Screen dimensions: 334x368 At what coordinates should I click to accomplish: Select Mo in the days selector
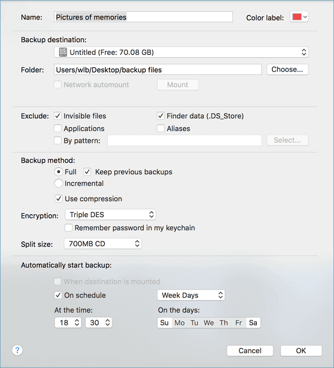(x=179, y=322)
